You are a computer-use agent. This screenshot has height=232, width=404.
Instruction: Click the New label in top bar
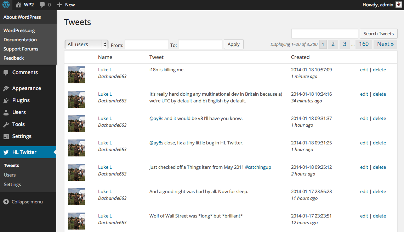(x=70, y=5)
